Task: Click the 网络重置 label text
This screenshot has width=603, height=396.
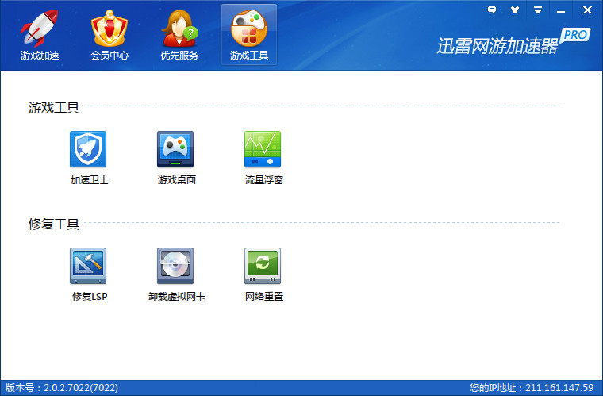Action: [264, 297]
